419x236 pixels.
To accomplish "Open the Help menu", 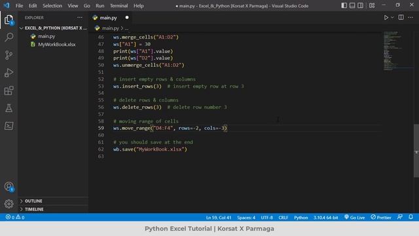I will pyautogui.click(x=138, y=6).
